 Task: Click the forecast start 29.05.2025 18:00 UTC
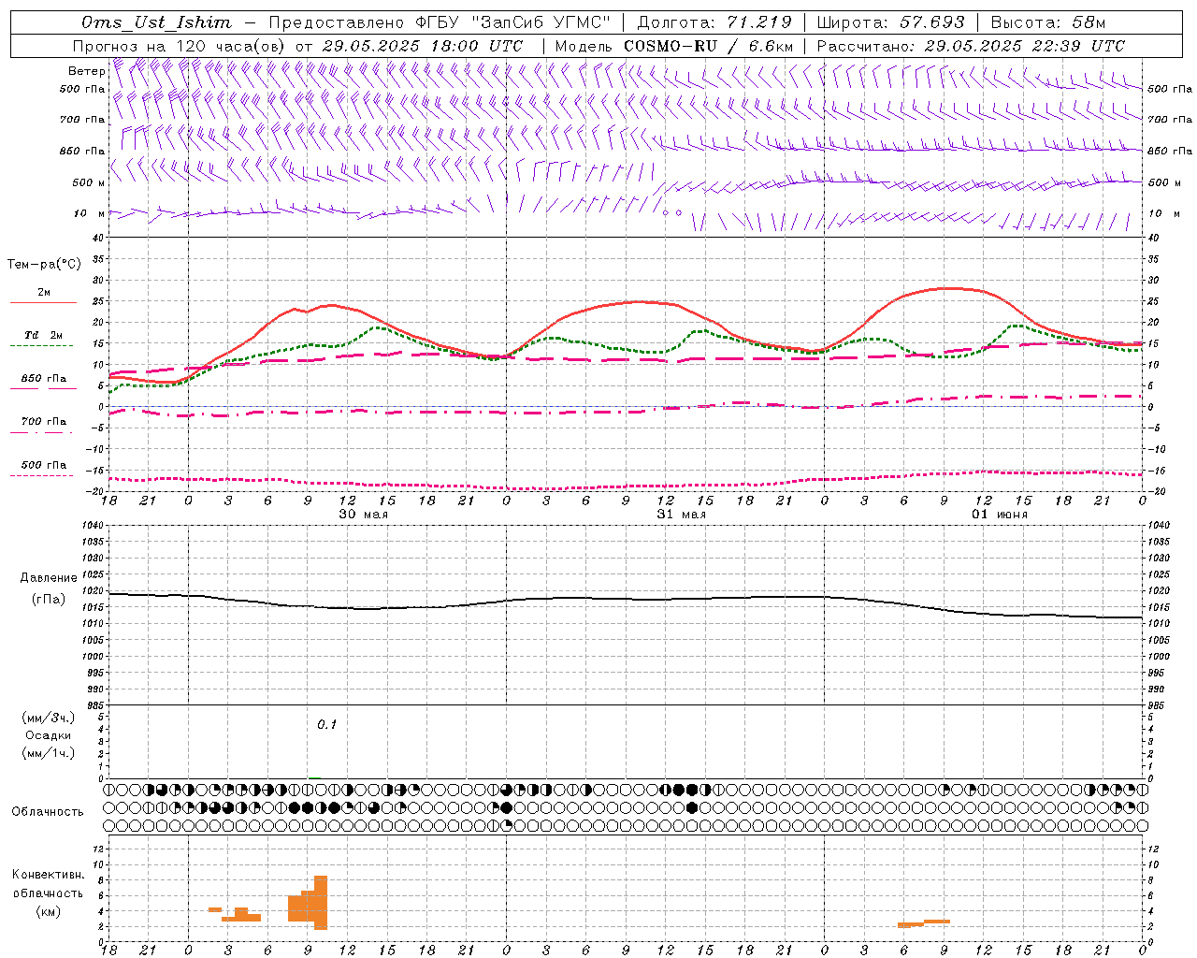point(422,46)
